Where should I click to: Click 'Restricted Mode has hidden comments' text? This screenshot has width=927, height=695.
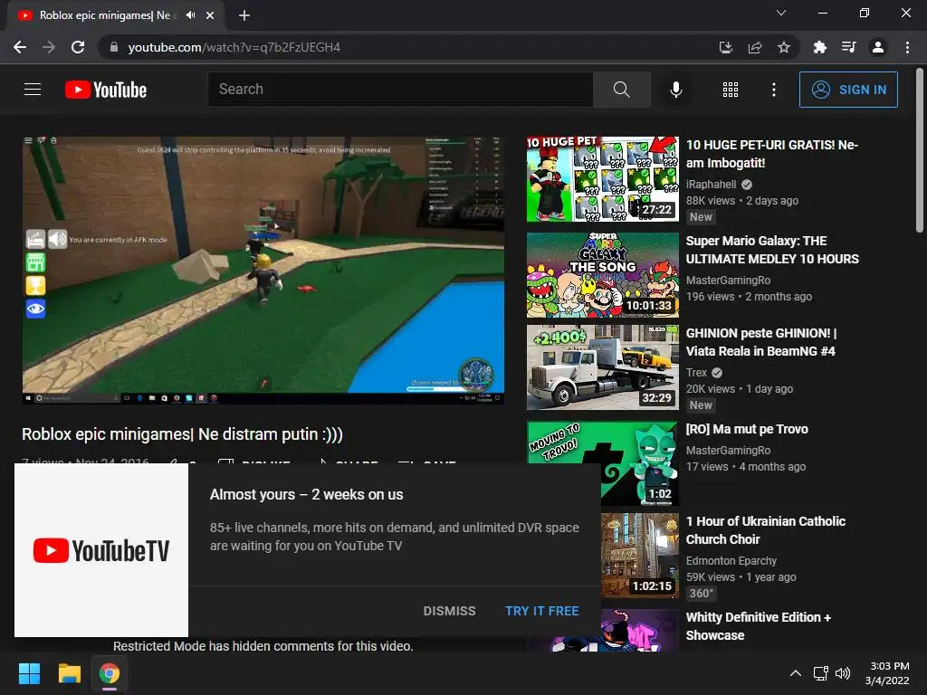263,646
